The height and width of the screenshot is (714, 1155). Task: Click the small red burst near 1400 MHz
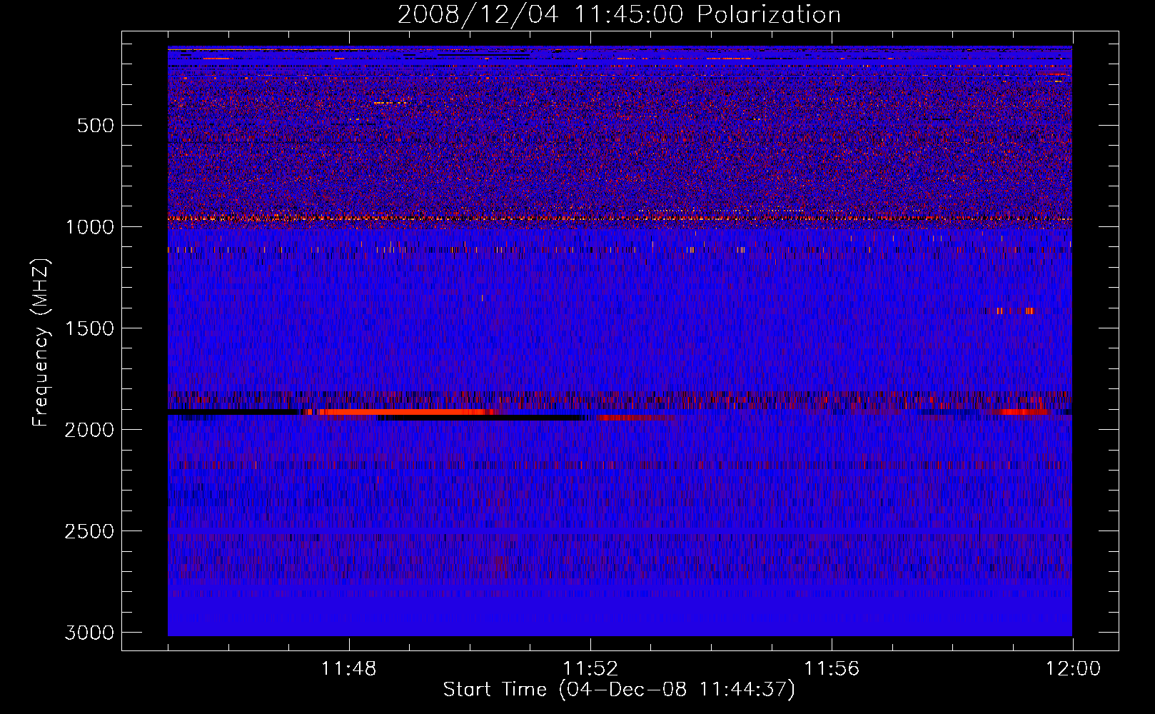pyautogui.click(x=1015, y=311)
